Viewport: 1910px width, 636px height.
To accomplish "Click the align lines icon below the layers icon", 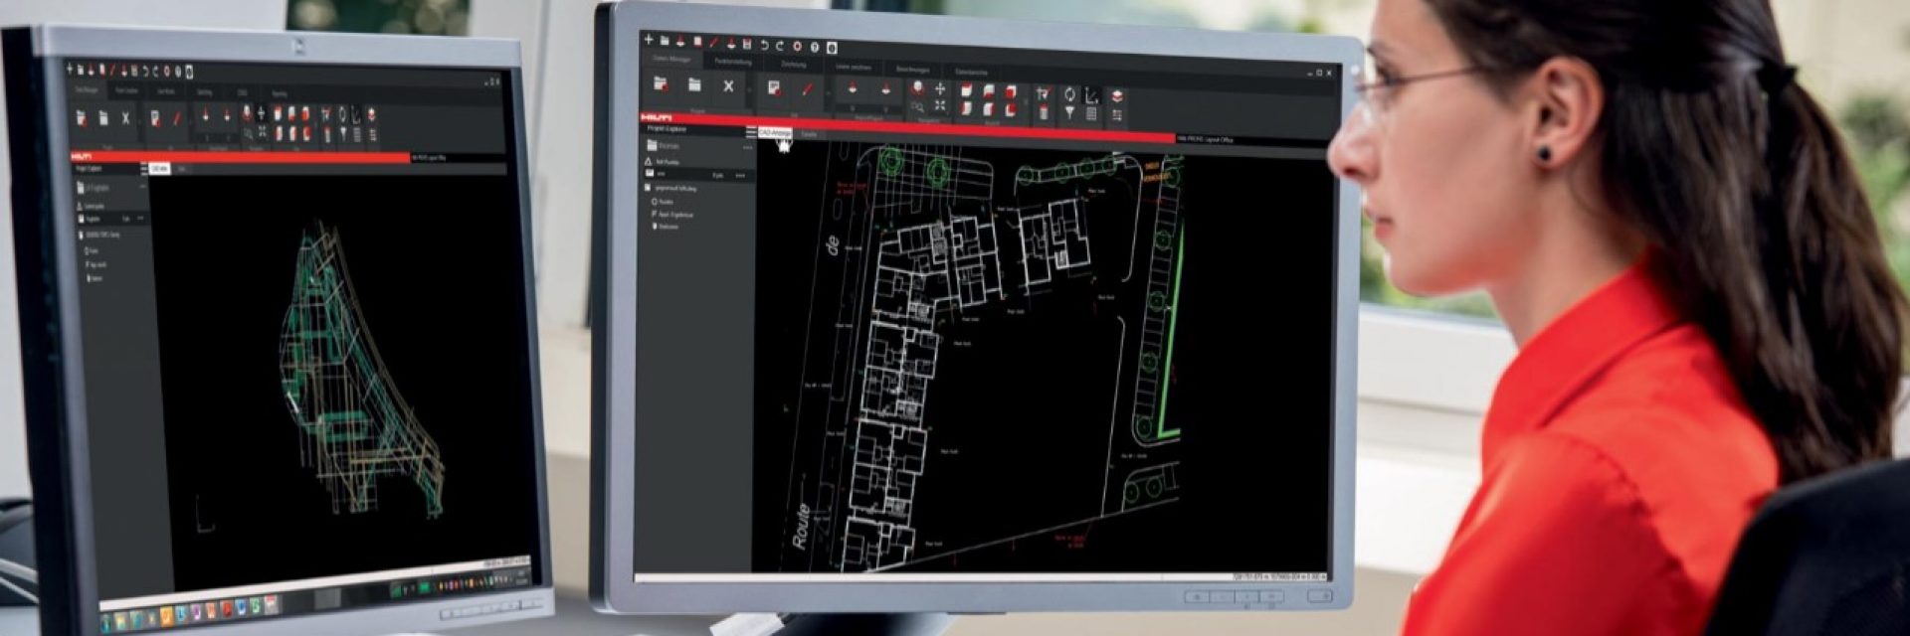I will (x=1117, y=115).
